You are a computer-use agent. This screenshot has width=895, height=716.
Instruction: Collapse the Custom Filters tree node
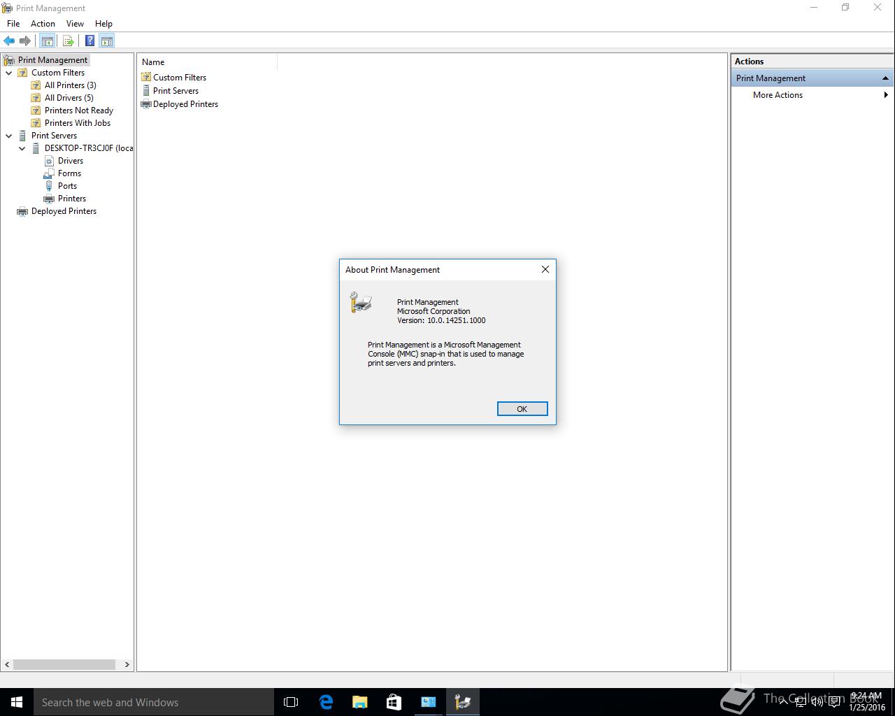[x=9, y=73]
